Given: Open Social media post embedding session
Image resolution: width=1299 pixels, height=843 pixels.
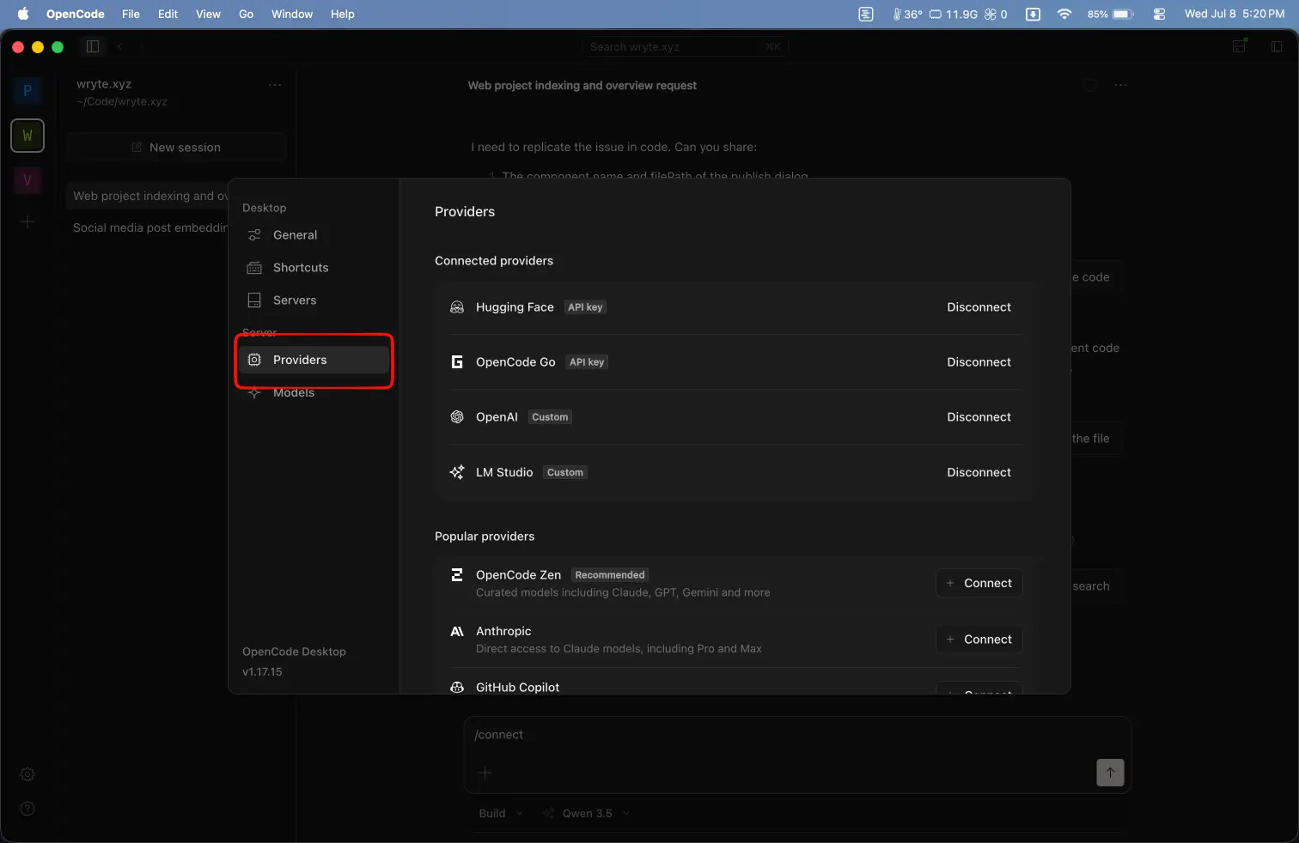Looking at the screenshot, I should 150,228.
